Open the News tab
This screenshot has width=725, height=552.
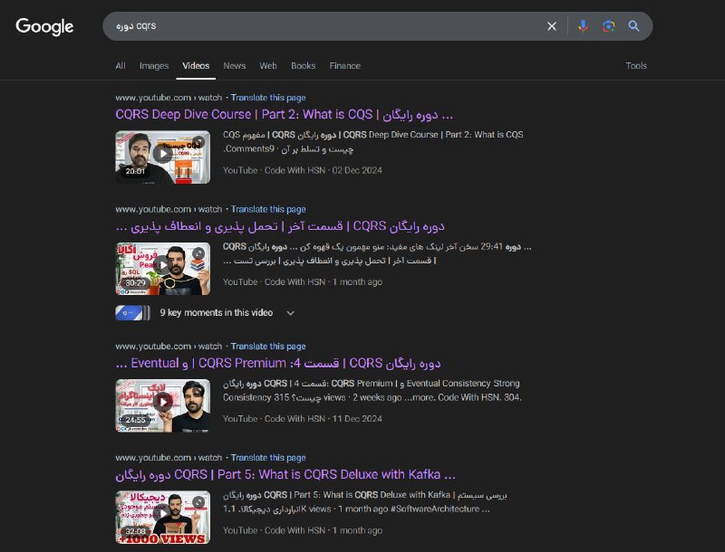point(235,65)
